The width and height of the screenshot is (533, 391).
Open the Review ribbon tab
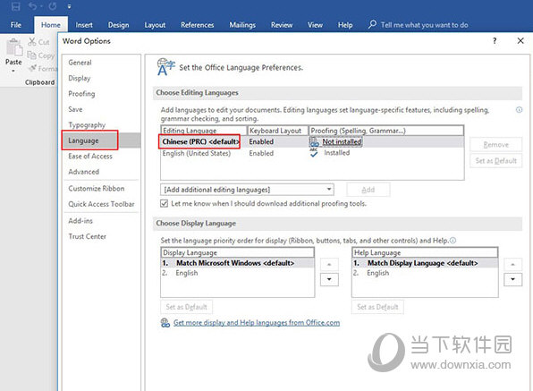(282, 25)
